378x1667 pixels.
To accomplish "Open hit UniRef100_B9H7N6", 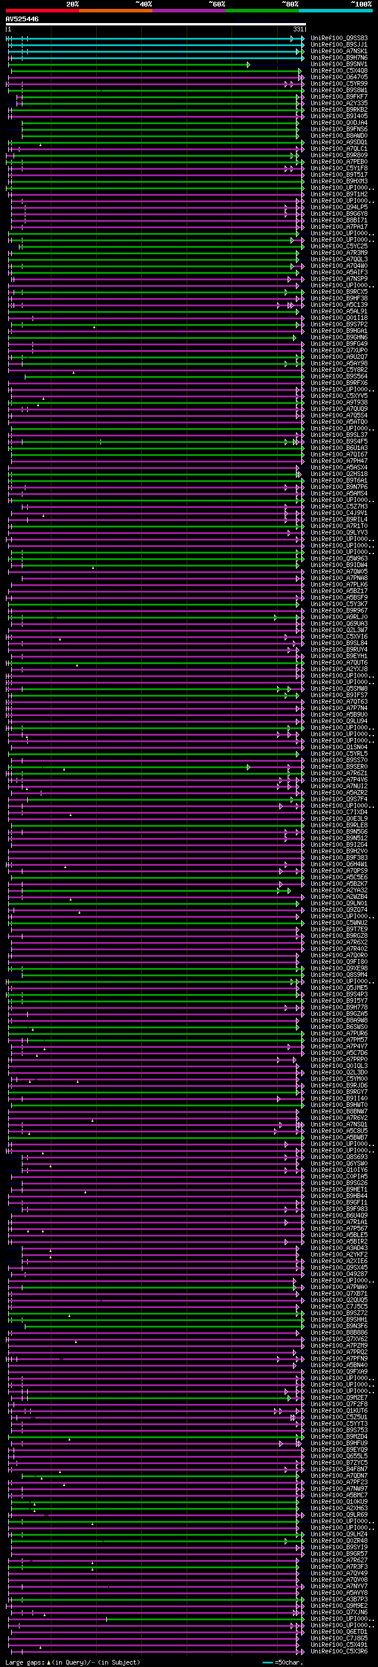I will (x=339, y=57).
